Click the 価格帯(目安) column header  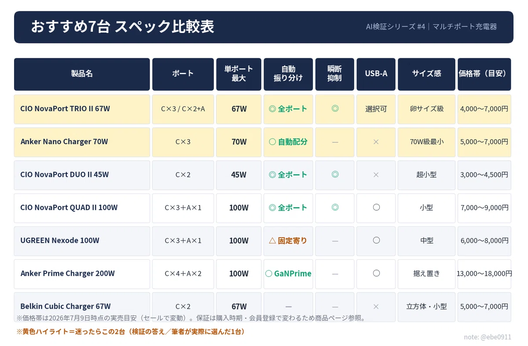tap(484, 74)
